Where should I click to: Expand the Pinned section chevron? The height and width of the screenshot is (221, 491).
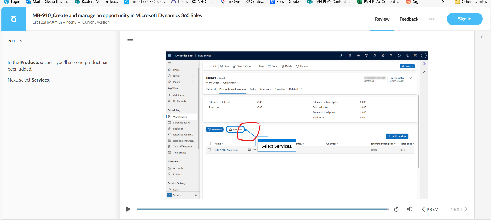point(193,82)
